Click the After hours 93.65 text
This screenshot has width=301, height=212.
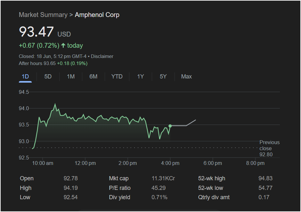pos(37,63)
